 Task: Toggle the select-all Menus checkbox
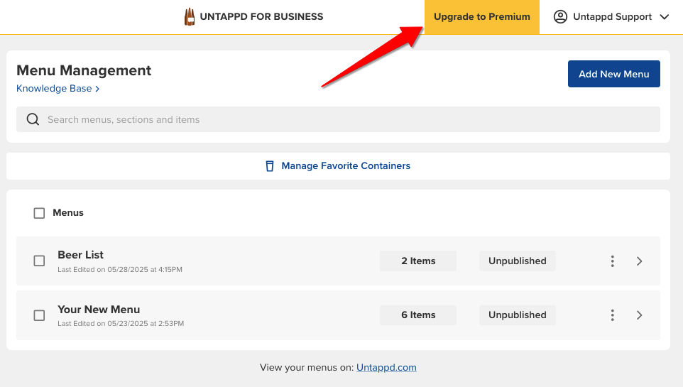point(39,213)
